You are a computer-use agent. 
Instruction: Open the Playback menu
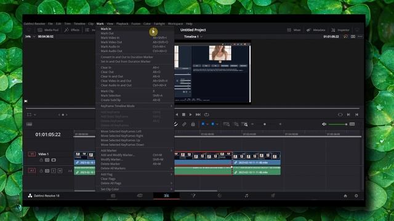click(123, 24)
